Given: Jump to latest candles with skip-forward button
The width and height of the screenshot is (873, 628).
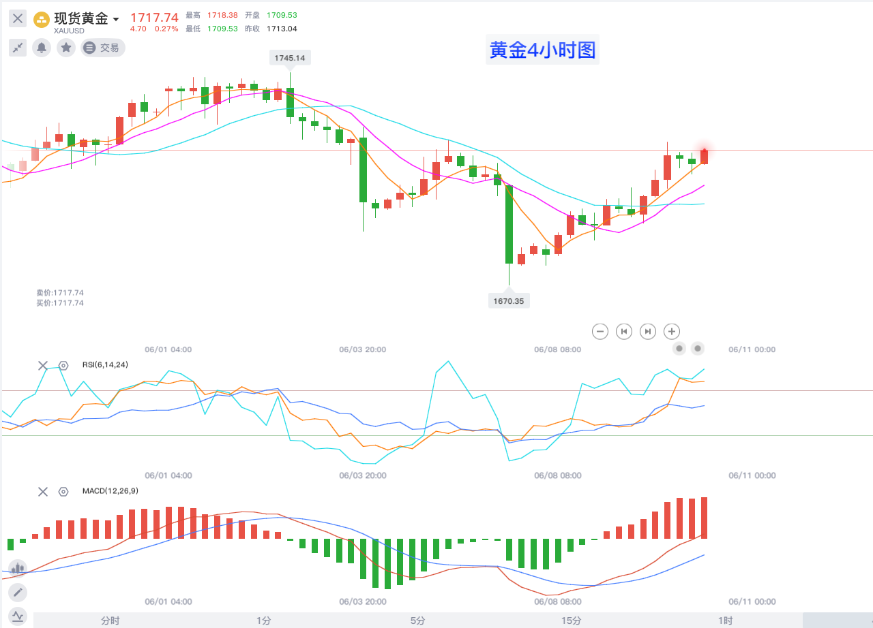Looking at the screenshot, I should (648, 332).
